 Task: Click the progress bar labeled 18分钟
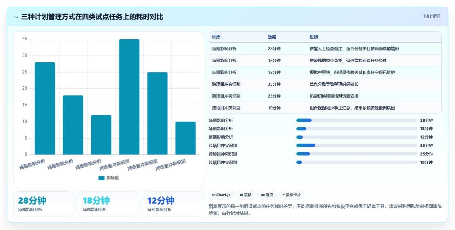357,129
